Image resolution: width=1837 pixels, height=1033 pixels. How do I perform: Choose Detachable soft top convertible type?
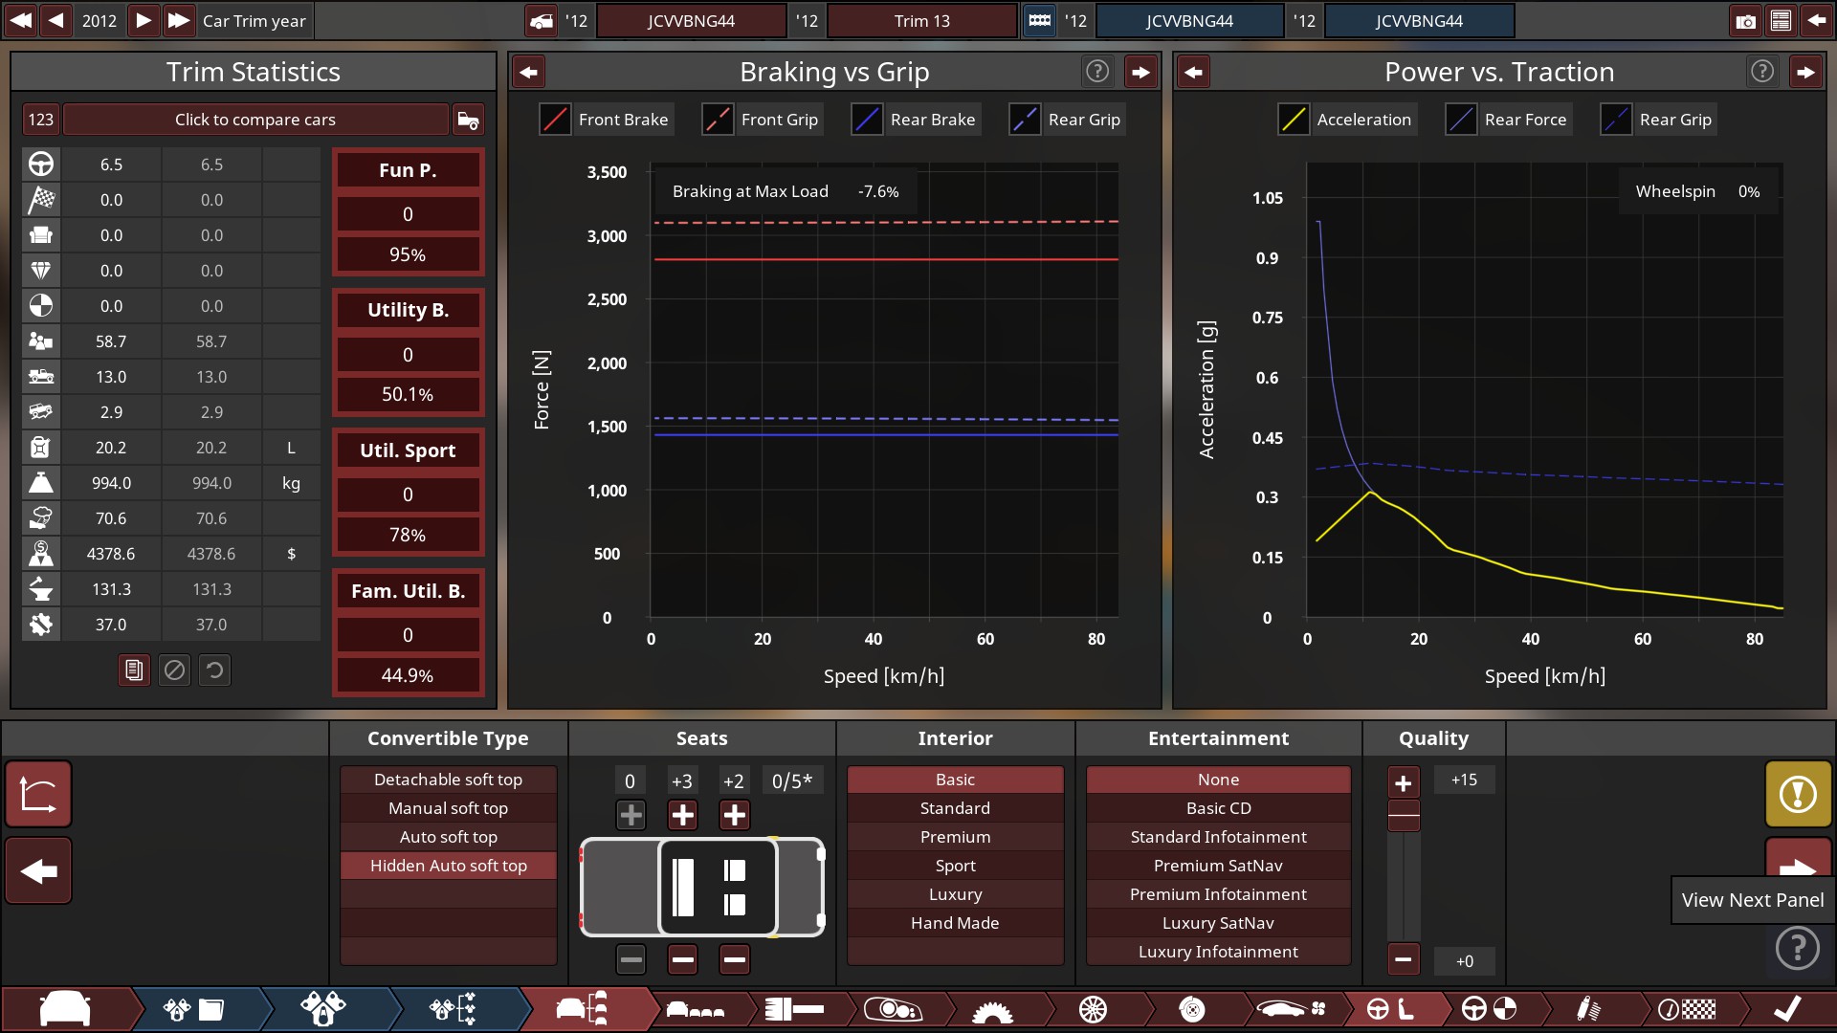(x=448, y=780)
